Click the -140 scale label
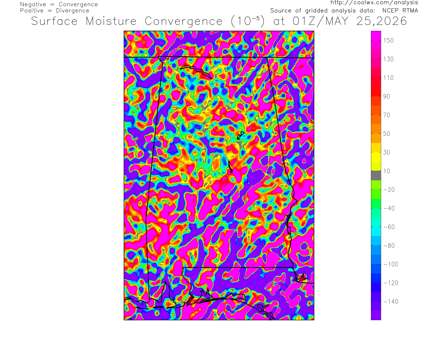This screenshot has height=351, width=438. (391, 302)
